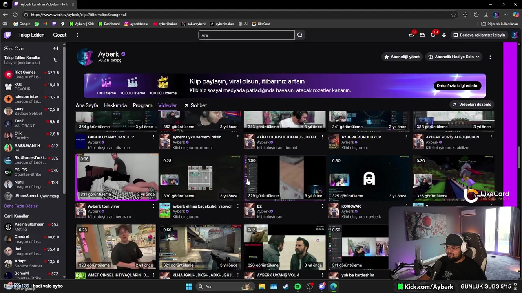Click Bedava reklamsız izleyin button

click(x=479, y=35)
